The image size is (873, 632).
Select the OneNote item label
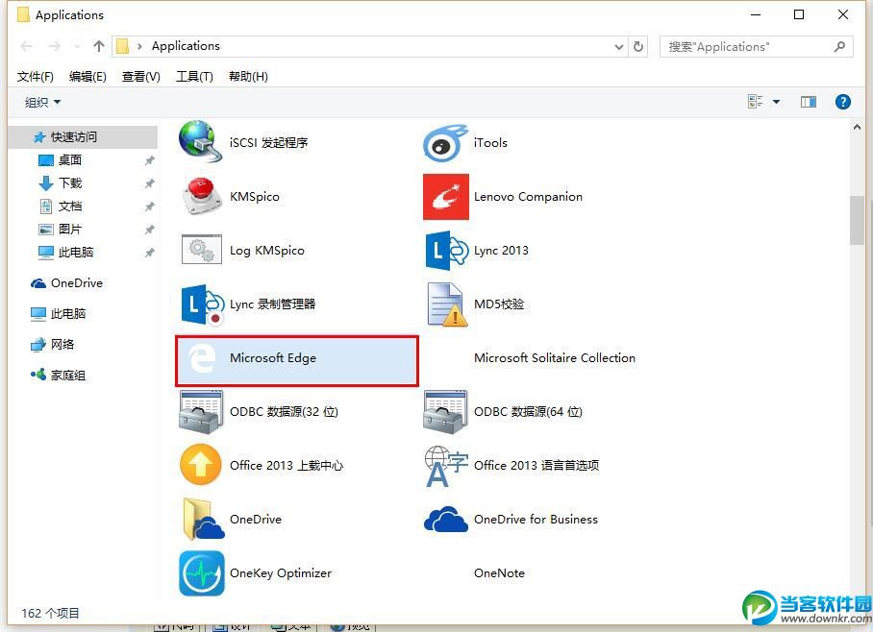click(499, 573)
